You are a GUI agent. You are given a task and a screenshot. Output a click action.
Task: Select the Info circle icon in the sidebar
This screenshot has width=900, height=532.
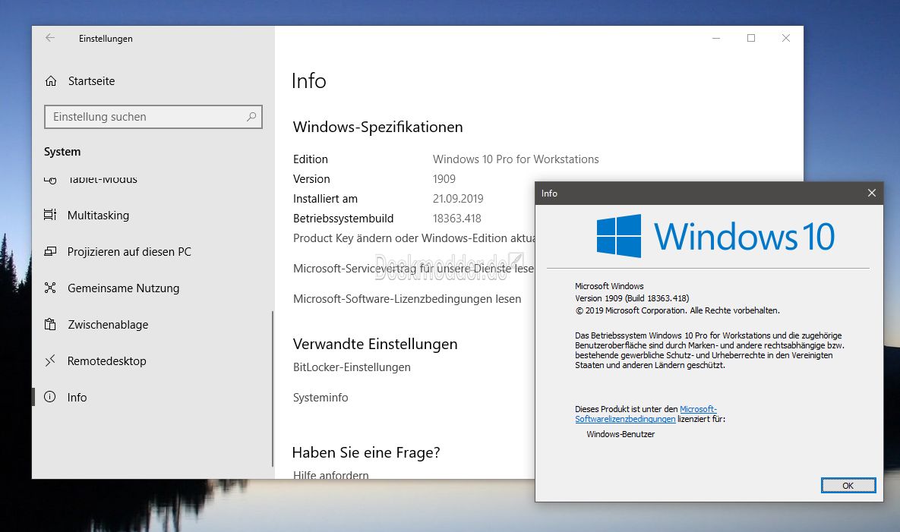[50, 397]
